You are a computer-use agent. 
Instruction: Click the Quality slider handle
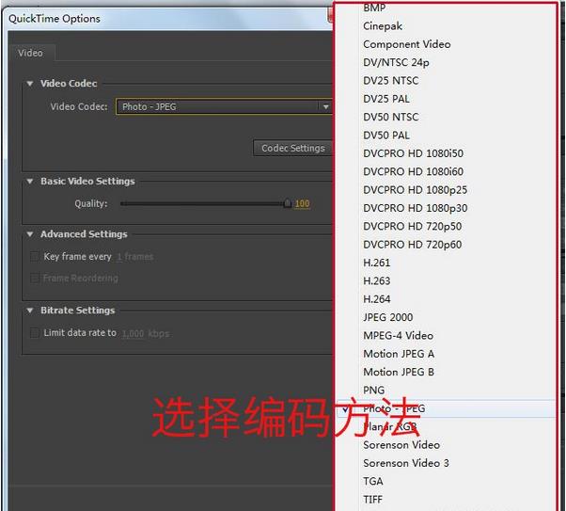(x=288, y=203)
